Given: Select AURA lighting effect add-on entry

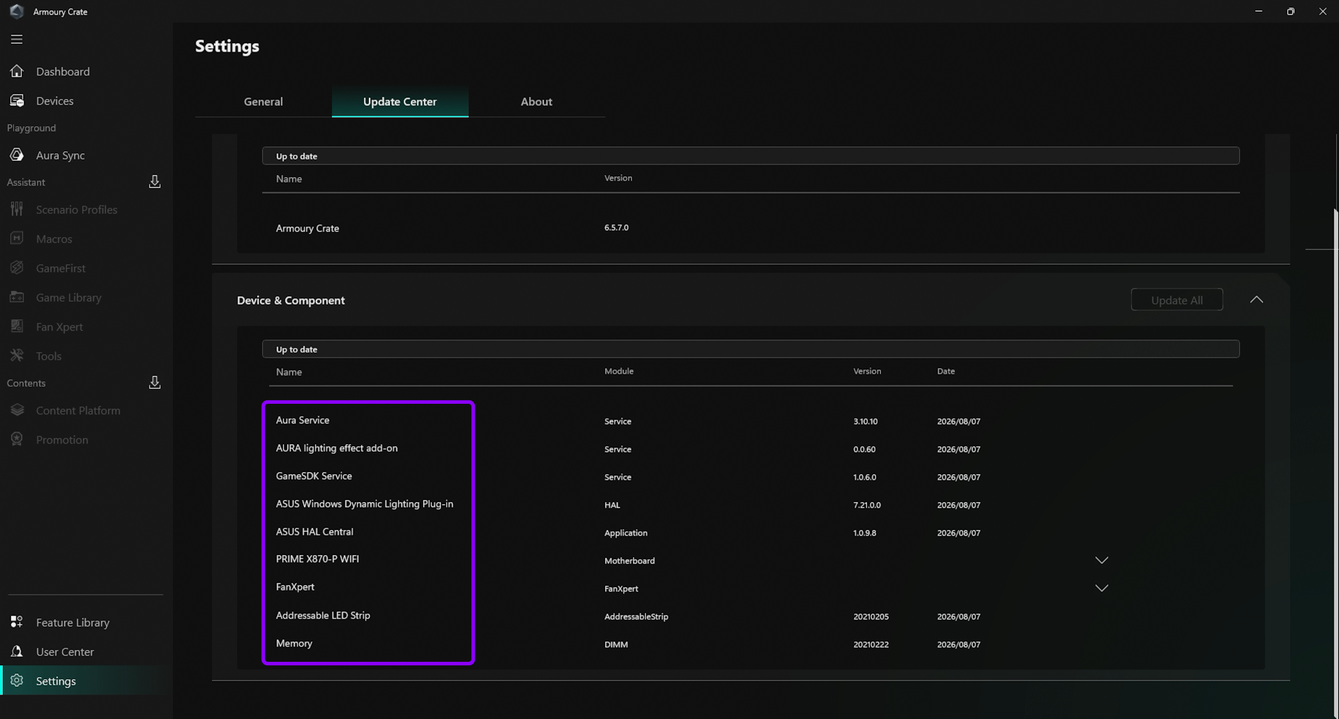Looking at the screenshot, I should (x=337, y=448).
